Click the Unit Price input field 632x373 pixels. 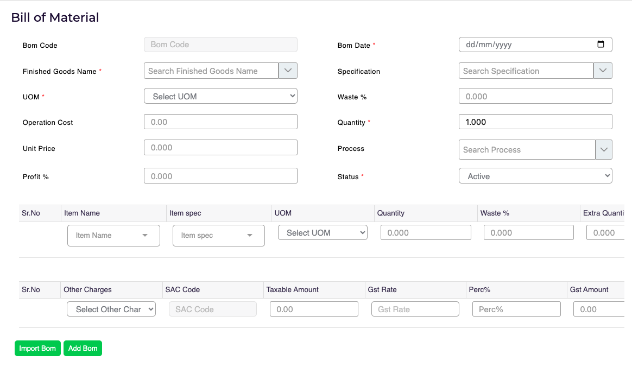(220, 147)
